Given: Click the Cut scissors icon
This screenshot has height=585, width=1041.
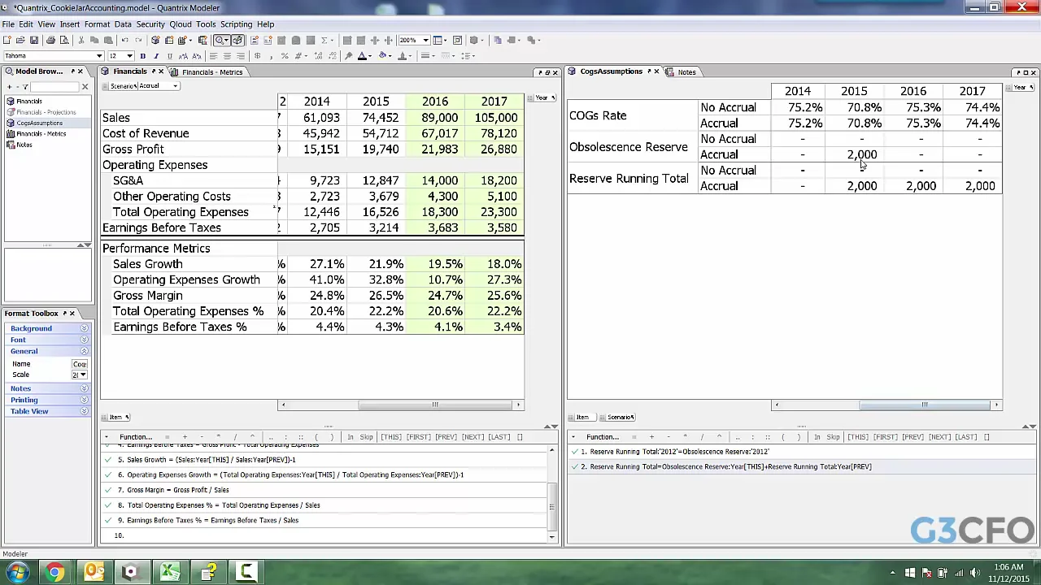Looking at the screenshot, I should (81, 40).
